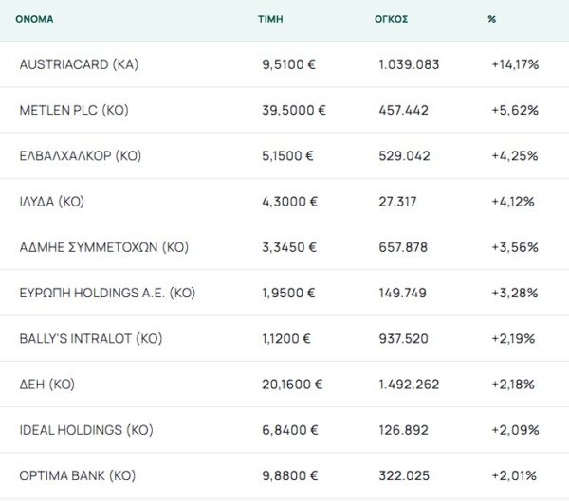Click the +2,01% change for OPTIMA BANK
569x501 pixels.
click(x=514, y=475)
